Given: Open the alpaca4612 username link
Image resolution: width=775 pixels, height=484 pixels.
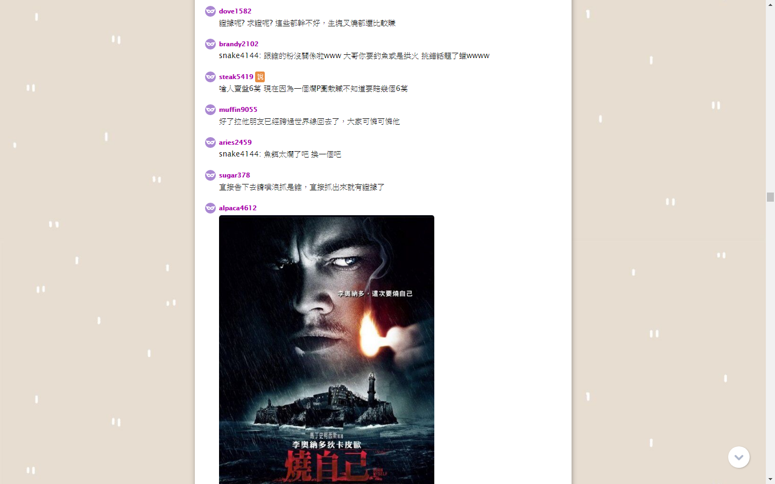Looking at the screenshot, I should (238, 208).
